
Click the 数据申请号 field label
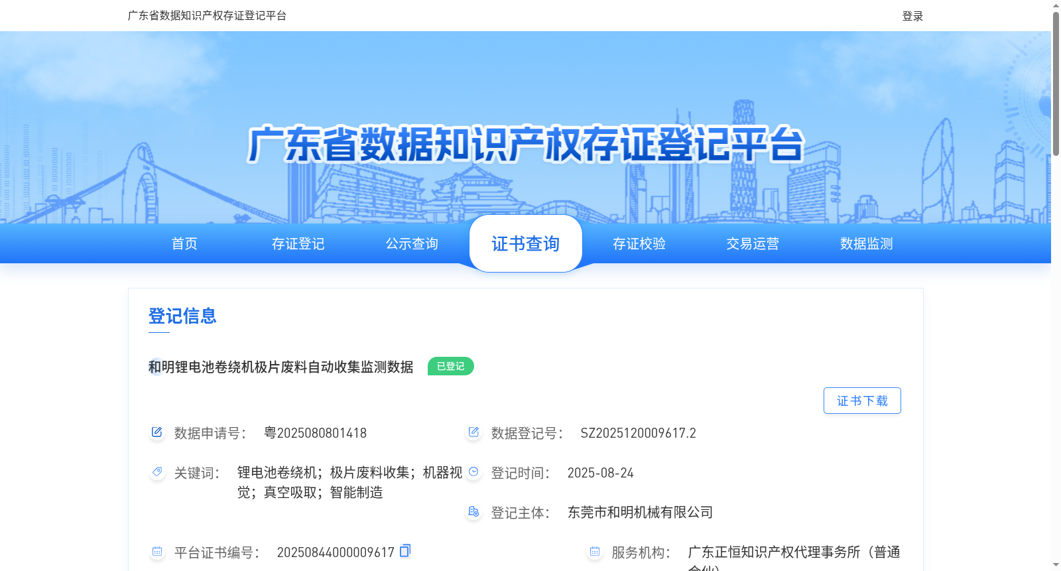coord(210,433)
